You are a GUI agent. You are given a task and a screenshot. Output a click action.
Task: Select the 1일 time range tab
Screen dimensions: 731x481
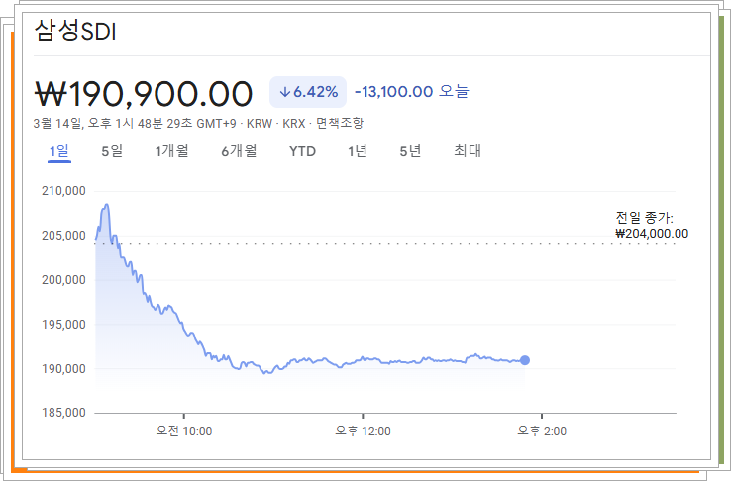point(59,151)
